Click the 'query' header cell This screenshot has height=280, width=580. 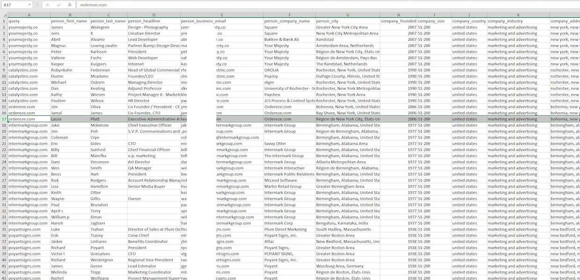pyautogui.click(x=29, y=21)
